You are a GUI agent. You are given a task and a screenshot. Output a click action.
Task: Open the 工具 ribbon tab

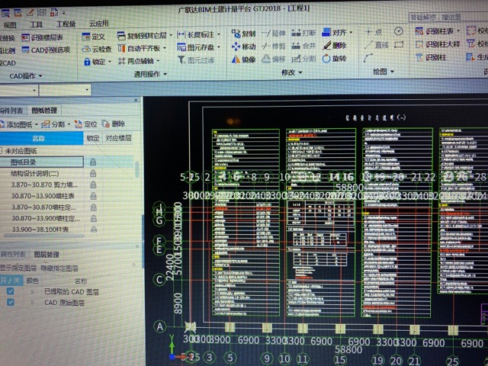37,24
